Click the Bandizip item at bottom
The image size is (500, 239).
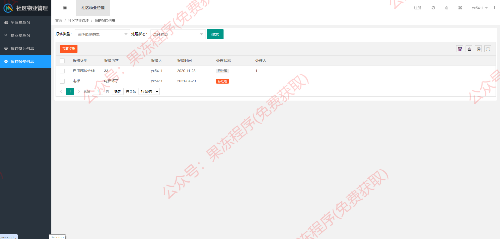coord(57,237)
